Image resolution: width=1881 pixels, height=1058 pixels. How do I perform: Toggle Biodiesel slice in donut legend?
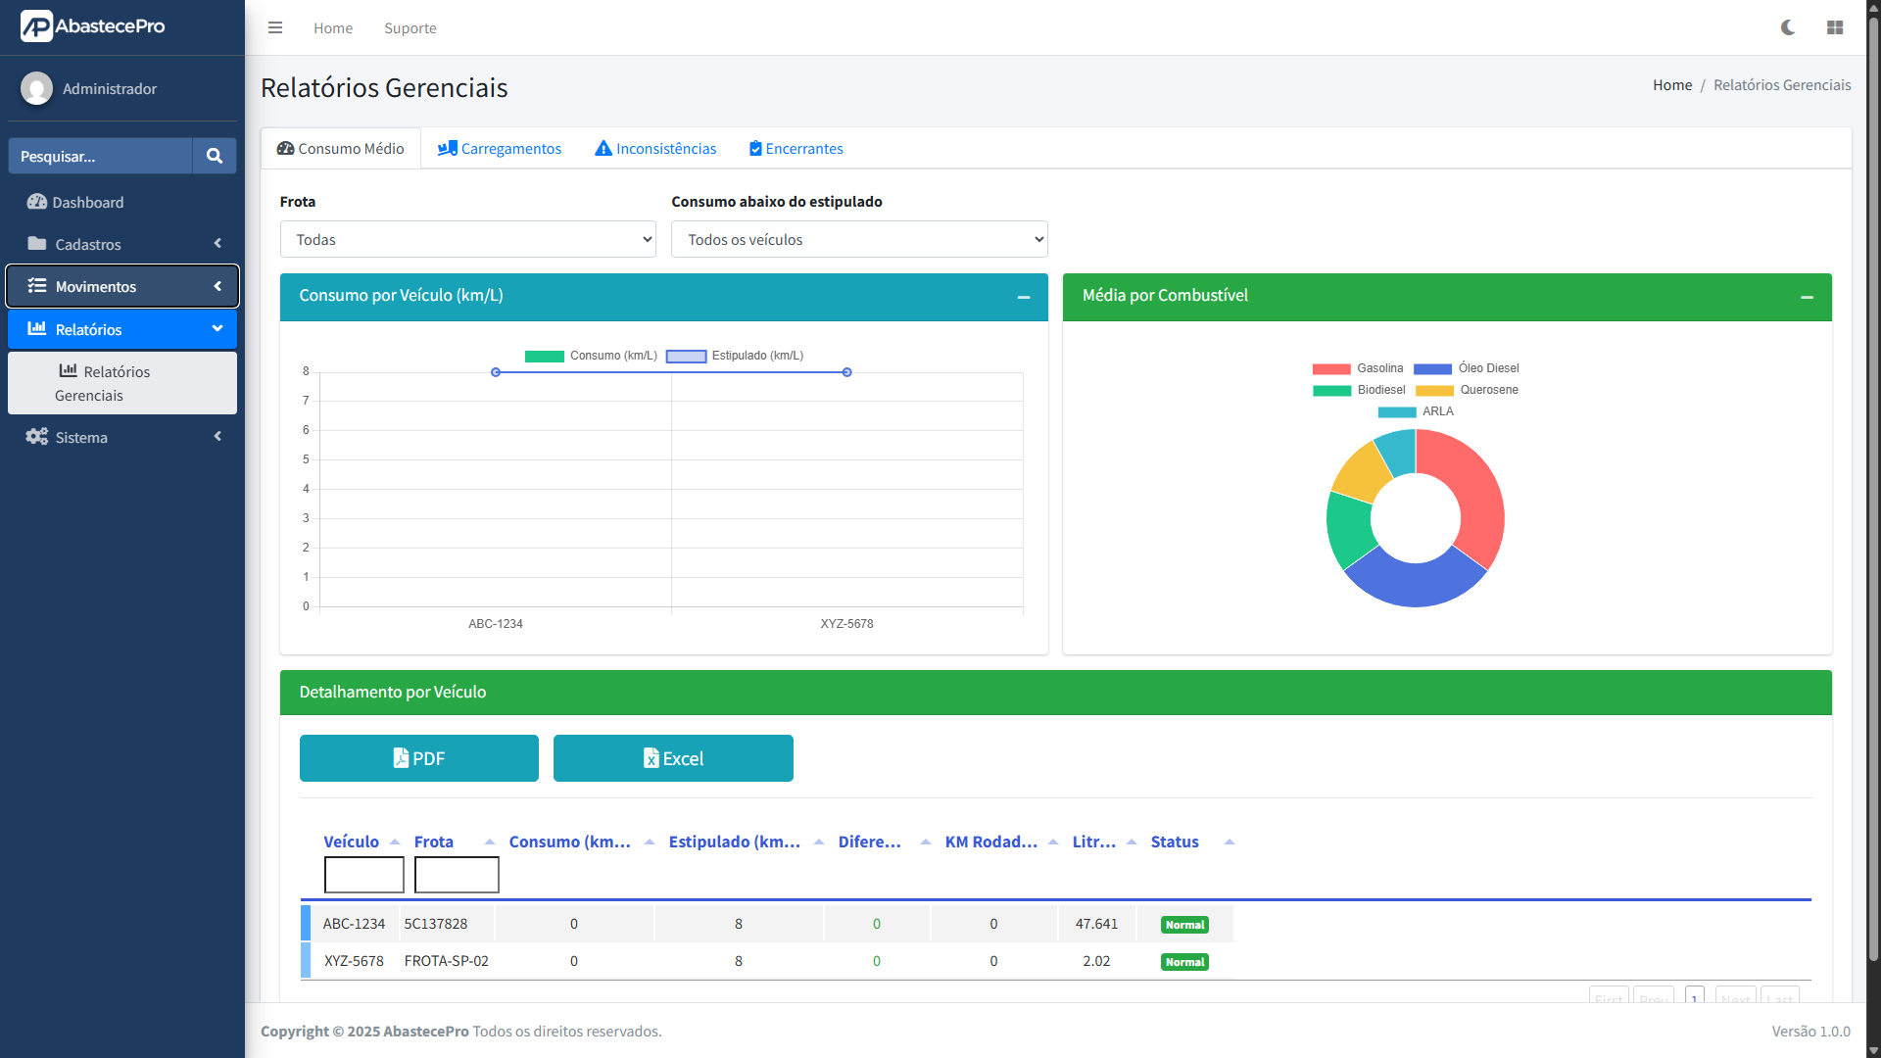[1359, 390]
